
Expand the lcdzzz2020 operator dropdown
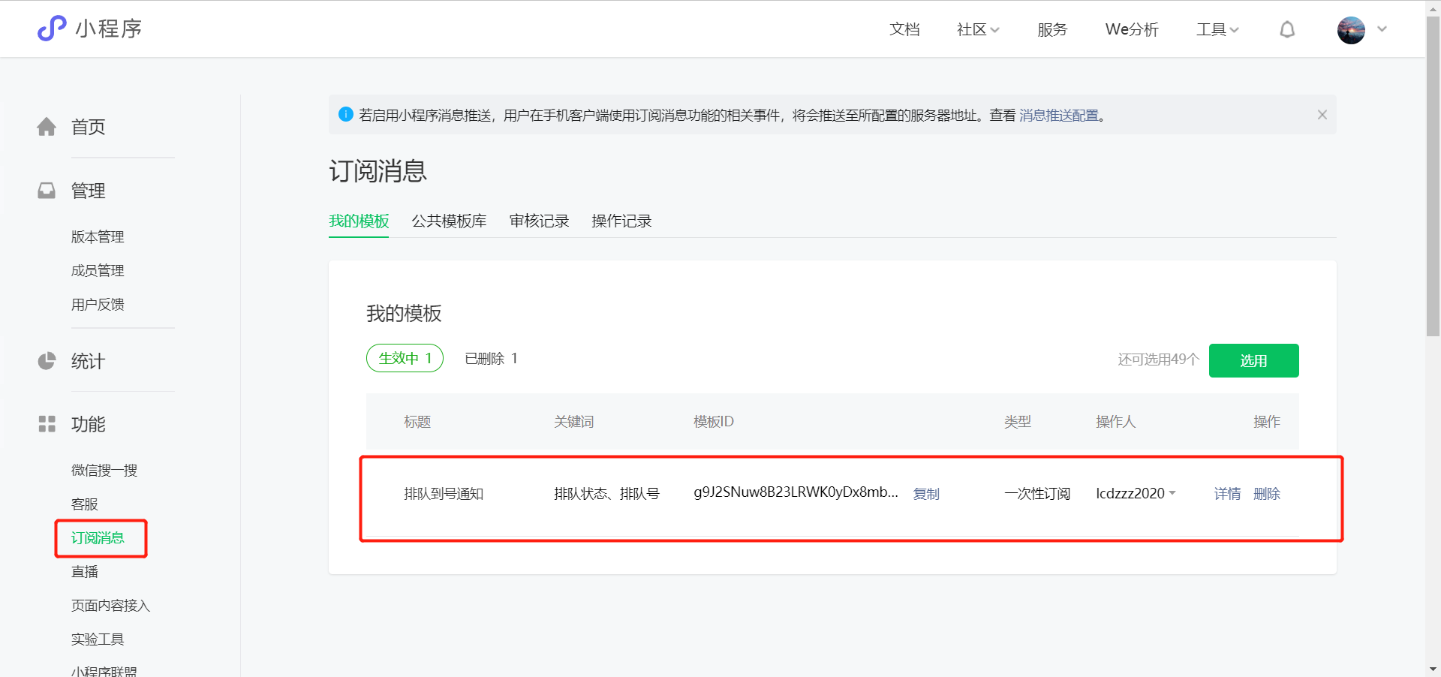click(x=1136, y=493)
